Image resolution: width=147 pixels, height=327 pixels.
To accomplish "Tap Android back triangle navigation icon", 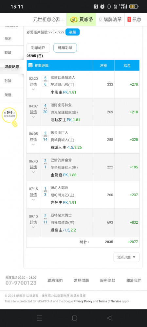I will 110,318.
